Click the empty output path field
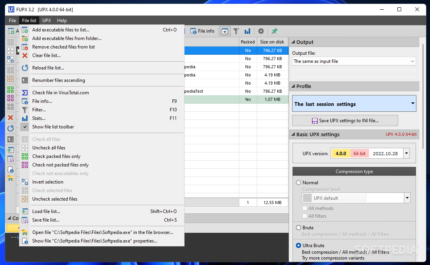The height and width of the screenshot is (265, 430). click(354, 73)
